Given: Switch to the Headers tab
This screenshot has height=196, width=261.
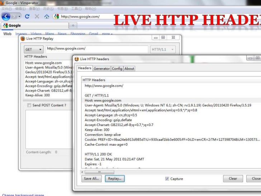Looking at the screenshot, I should (85, 68).
